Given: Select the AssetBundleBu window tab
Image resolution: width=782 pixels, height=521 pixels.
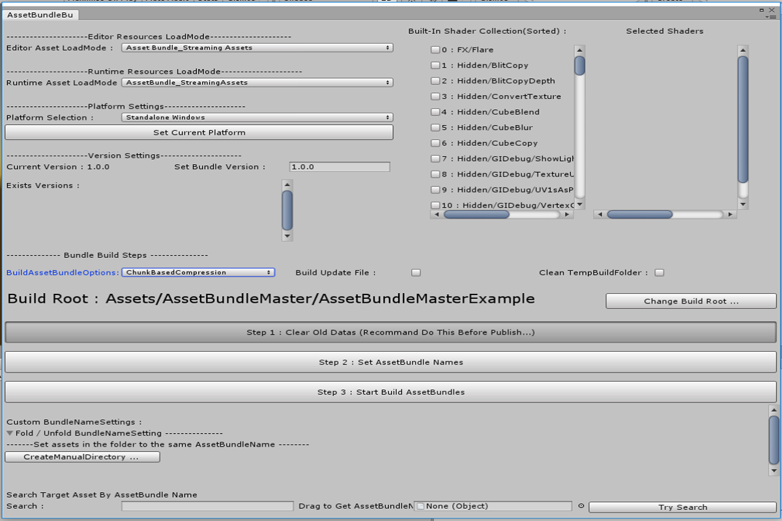Looking at the screenshot, I should pyautogui.click(x=40, y=14).
